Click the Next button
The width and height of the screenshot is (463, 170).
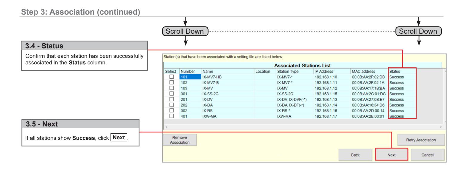(x=392, y=155)
